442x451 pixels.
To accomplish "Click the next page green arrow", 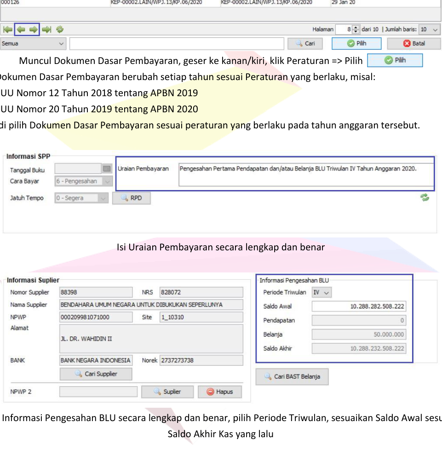I will (34, 29).
